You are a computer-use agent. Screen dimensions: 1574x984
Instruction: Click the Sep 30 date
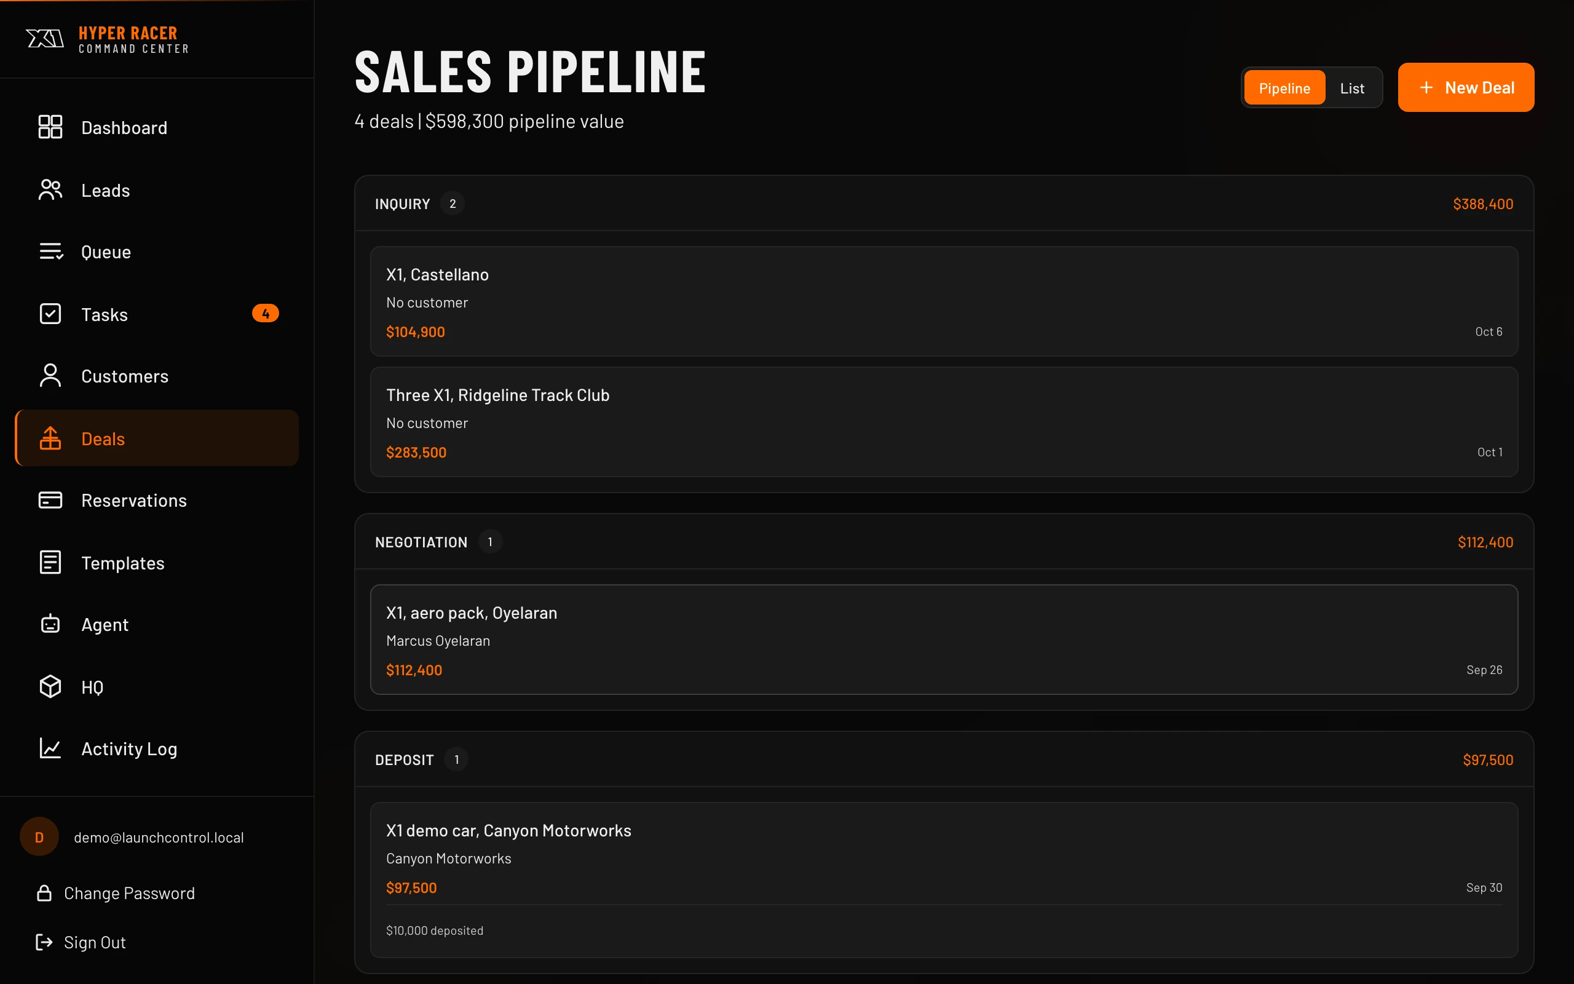point(1484,887)
